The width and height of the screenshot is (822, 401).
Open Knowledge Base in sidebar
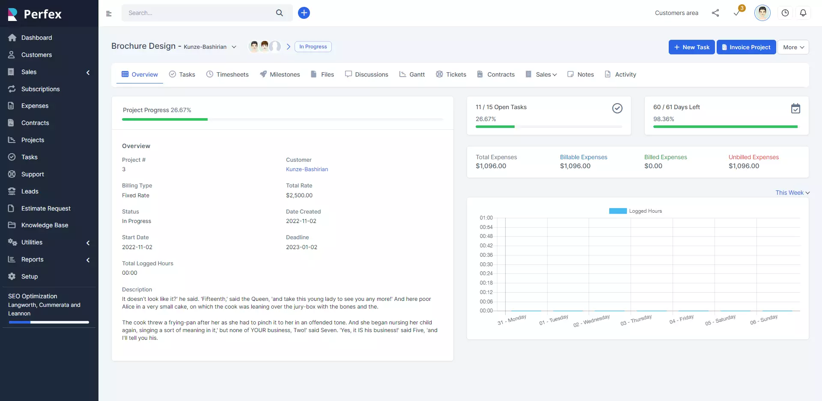[45, 225]
